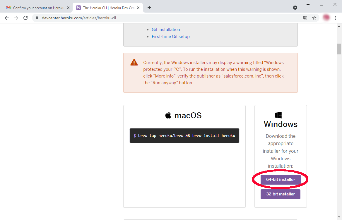Follow the First-time Git setup link
Screen dimensions: 342x220
(171, 37)
